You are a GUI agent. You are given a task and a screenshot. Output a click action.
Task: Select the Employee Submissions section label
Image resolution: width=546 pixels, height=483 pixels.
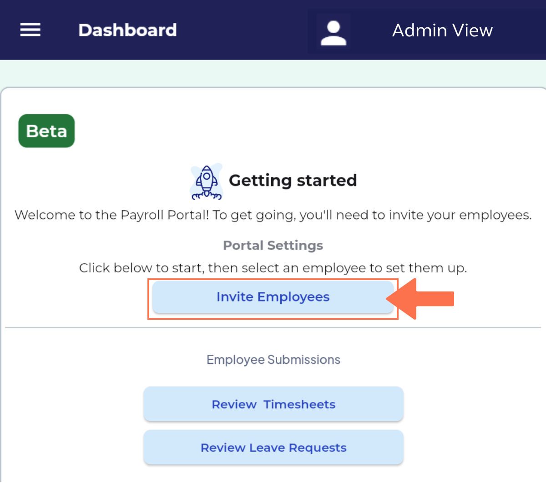(273, 359)
